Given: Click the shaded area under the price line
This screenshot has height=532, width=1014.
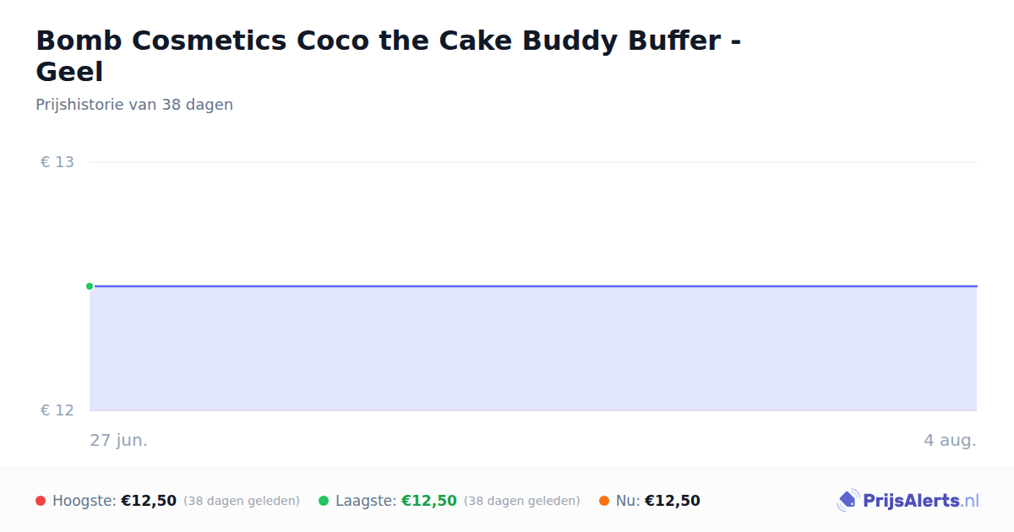Looking at the screenshot, I should (x=533, y=349).
